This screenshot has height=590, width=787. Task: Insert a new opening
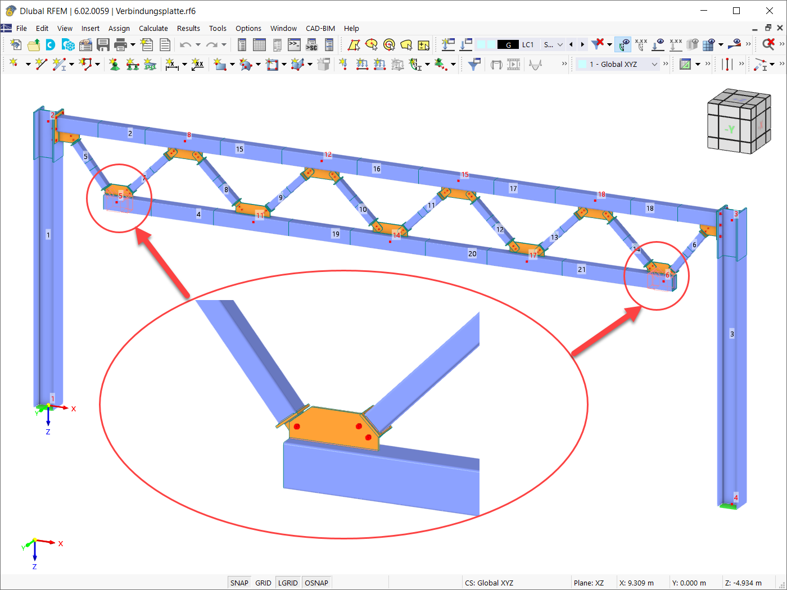[272, 64]
